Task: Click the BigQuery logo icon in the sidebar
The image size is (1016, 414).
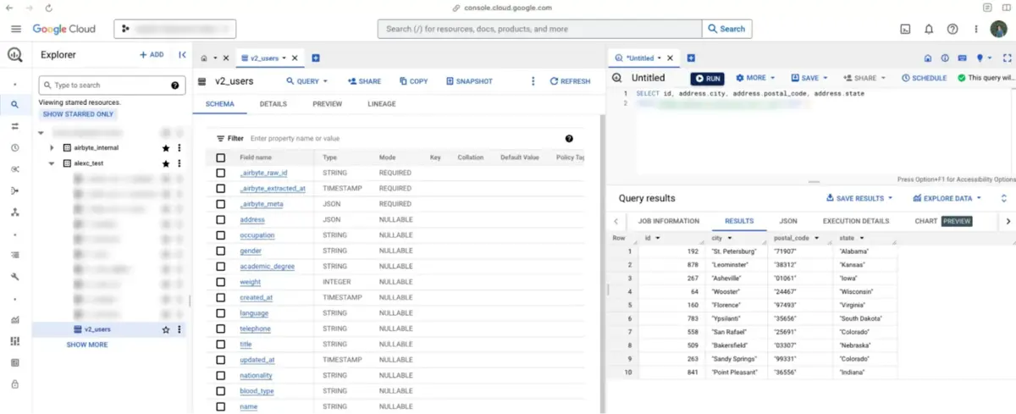Action: click(x=15, y=56)
